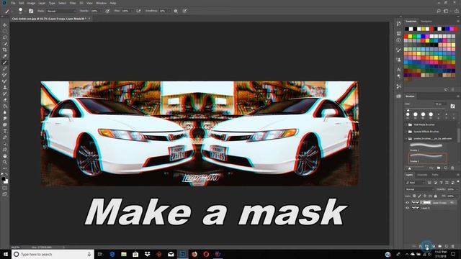This screenshot has height=259, width=461.
Task: Create new brush icon in Brushes panel
Action: 446,168
